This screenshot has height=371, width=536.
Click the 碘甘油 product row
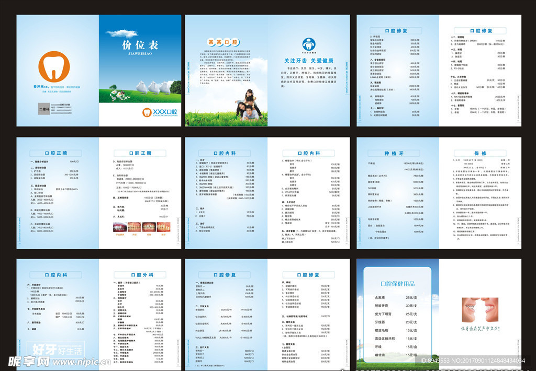tap(396, 355)
